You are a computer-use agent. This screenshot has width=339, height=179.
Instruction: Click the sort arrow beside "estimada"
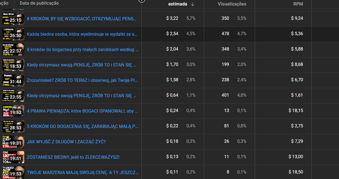pyautogui.click(x=192, y=4)
